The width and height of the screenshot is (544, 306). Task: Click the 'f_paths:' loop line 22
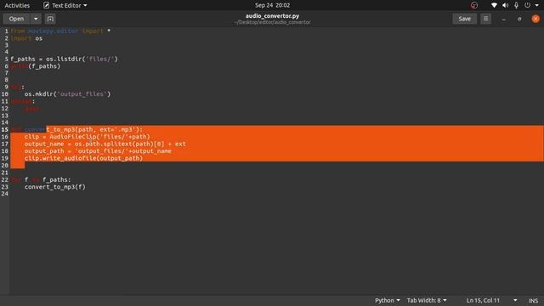point(41,179)
